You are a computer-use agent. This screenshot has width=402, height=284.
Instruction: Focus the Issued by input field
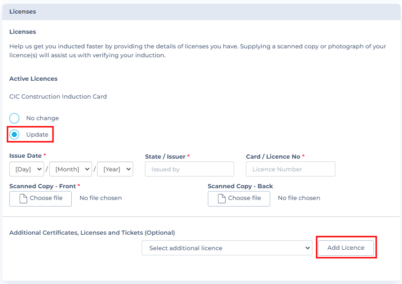pos(190,169)
